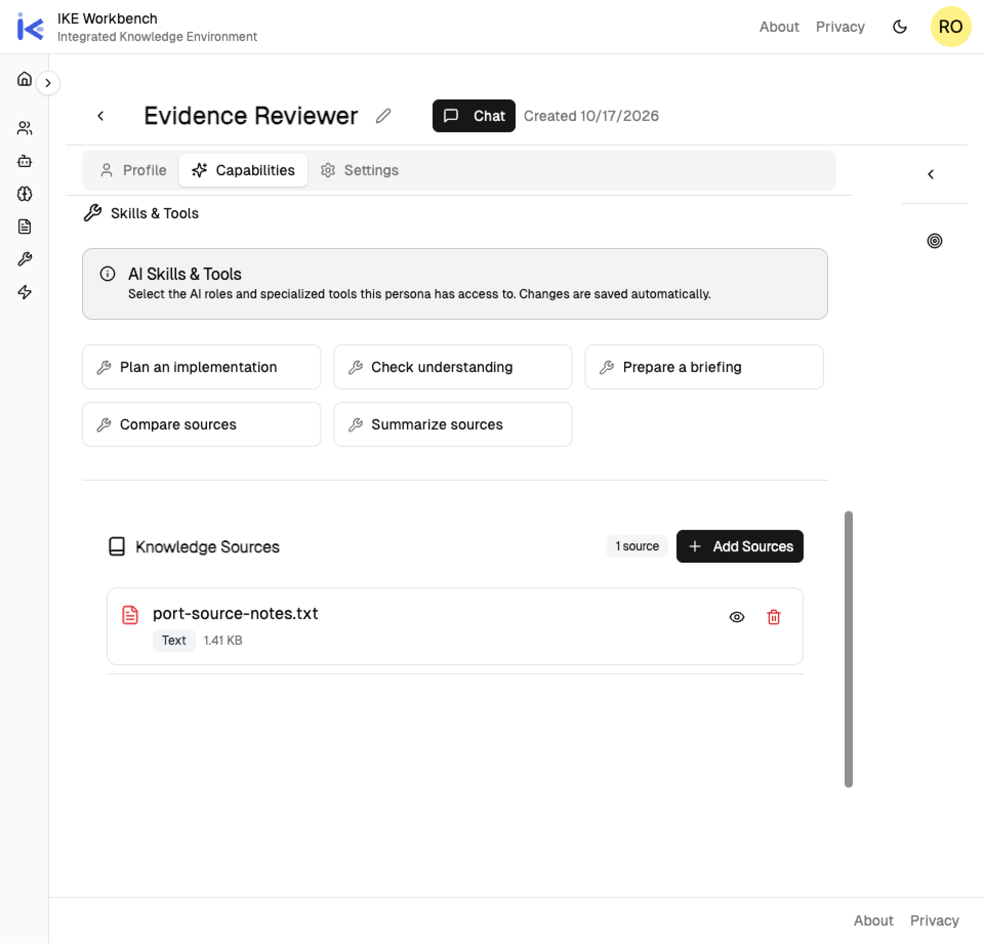Image resolution: width=984 pixels, height=943 pixels.
Task: Open the Settings tab
Action: pyautogui.click(x=360, y=170)
